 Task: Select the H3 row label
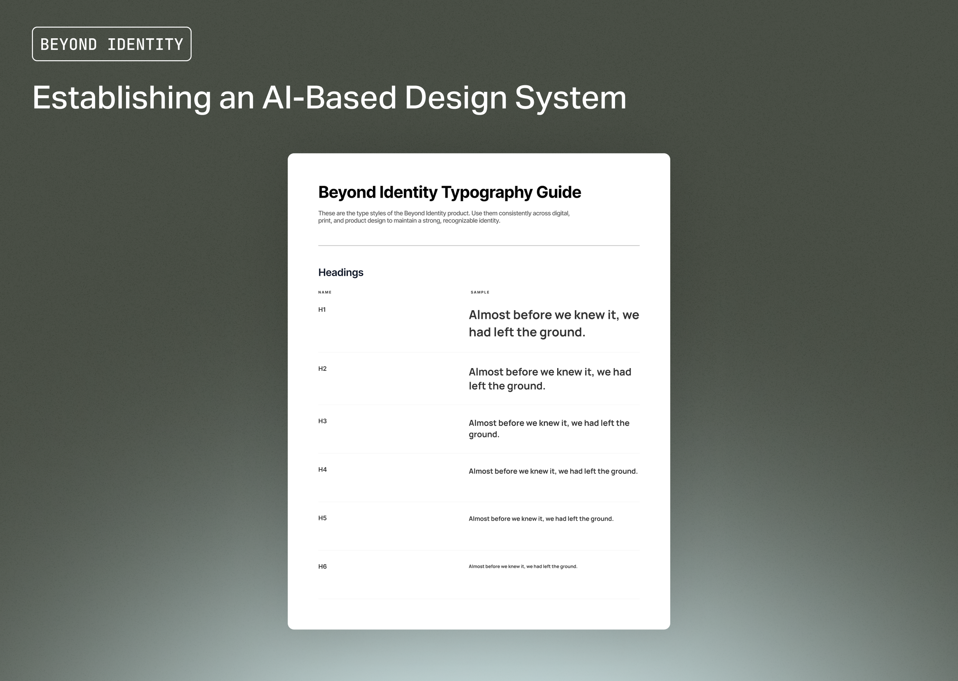click(x=322, y=421)
